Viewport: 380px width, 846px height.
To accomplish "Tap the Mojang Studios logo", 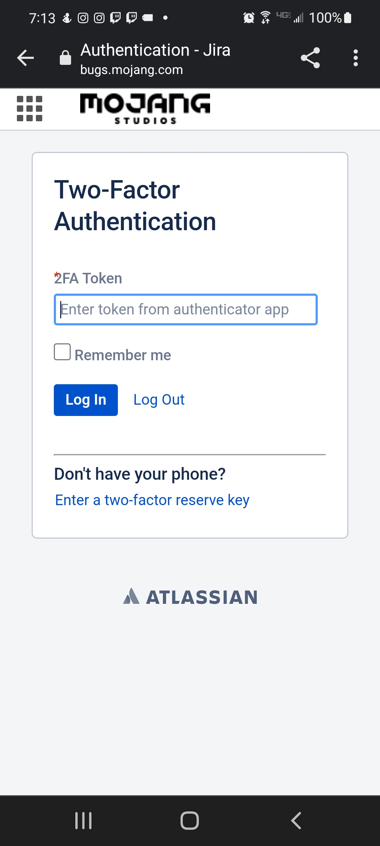I will point(145,109).
